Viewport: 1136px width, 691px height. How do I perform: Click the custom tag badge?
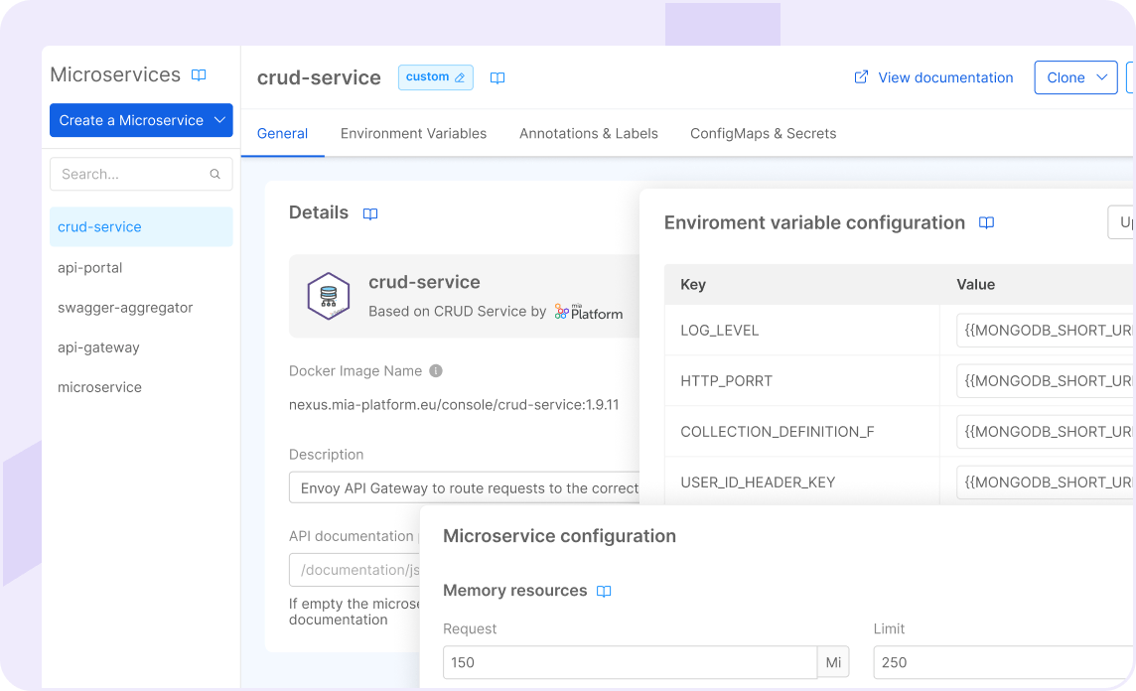pyautogui.click(x=435, y=77)
